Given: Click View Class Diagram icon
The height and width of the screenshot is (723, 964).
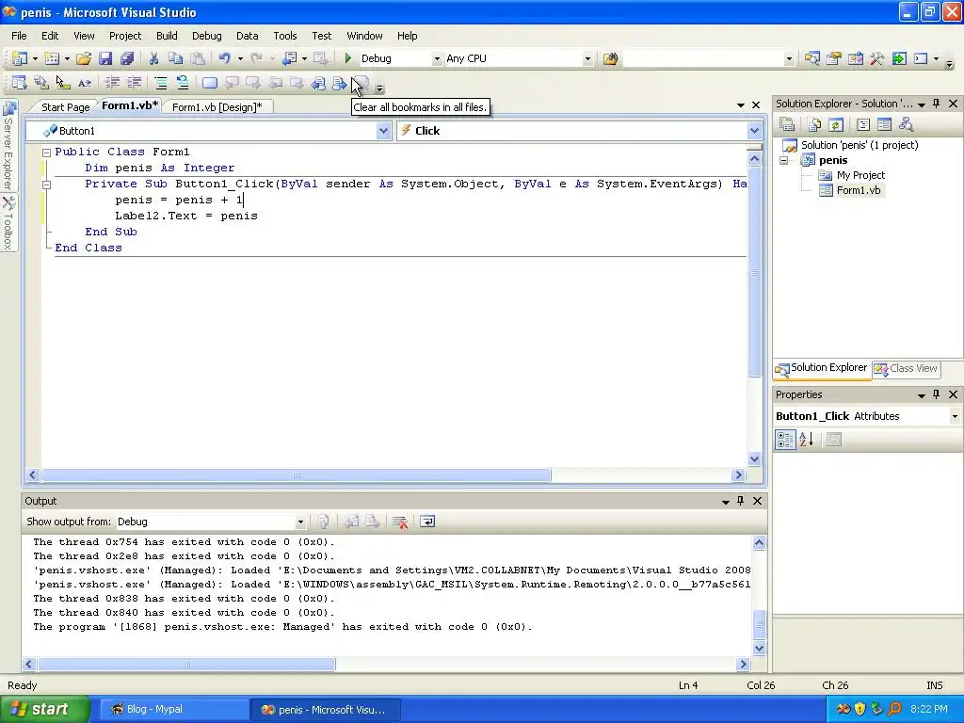Looking at the screenshot, I should pyautogui.click(x=906, y=125).
